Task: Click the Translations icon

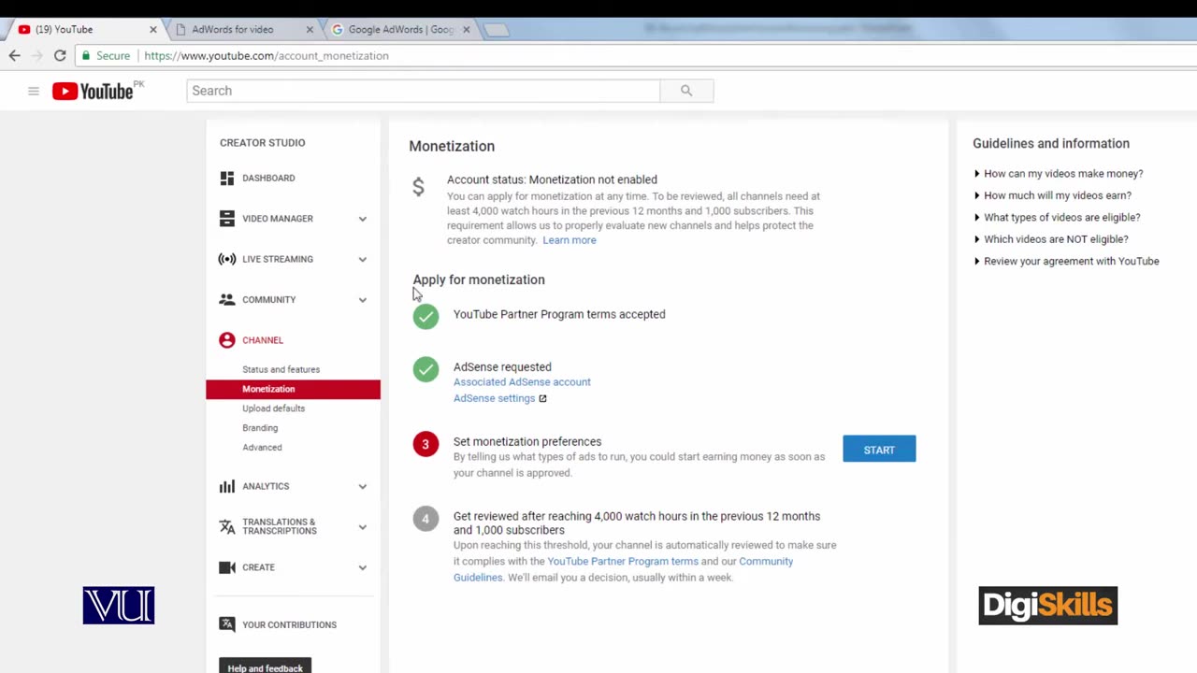Action: point(227,526)
